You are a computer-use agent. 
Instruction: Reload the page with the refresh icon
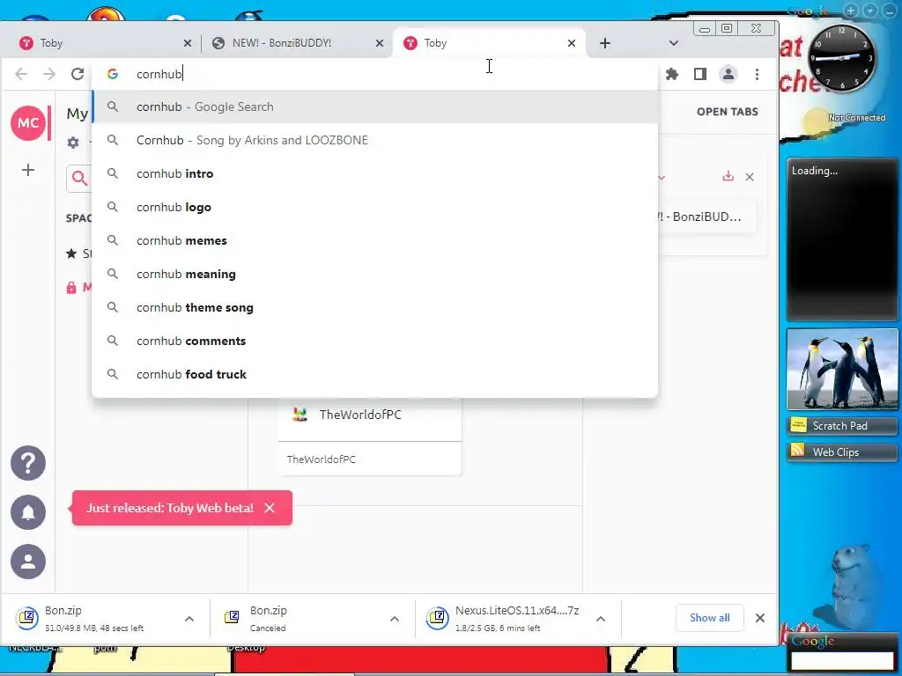(x=78, y=74)
